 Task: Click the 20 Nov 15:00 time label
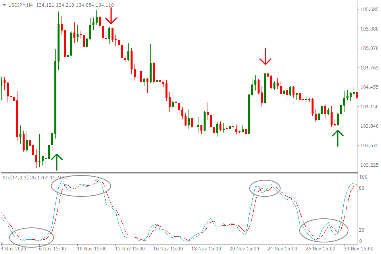click(x=244, y=249)
